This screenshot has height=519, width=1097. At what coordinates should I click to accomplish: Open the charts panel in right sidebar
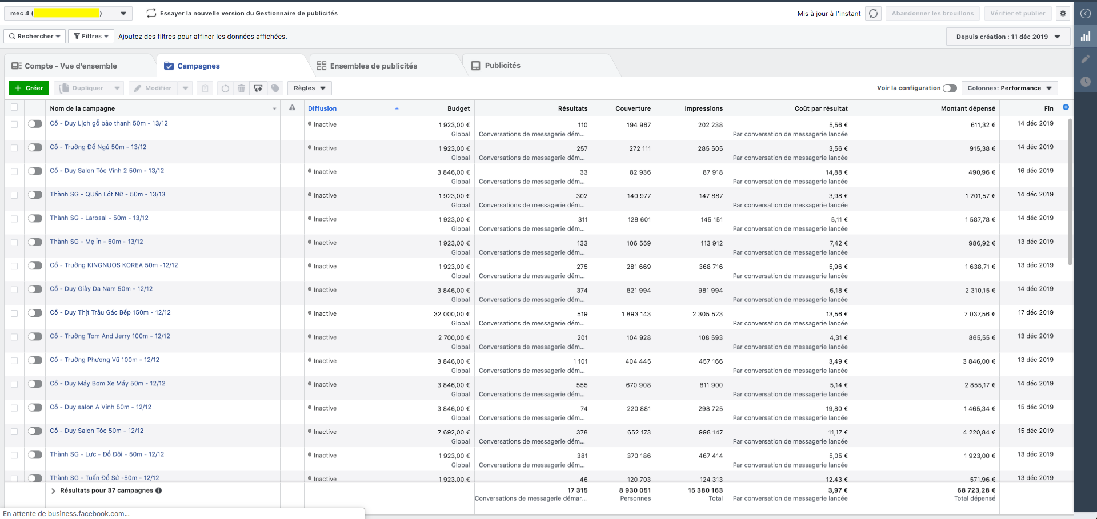[x=1085, y=37]
